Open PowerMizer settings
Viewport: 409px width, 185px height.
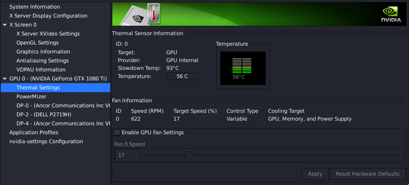point(31,97)
